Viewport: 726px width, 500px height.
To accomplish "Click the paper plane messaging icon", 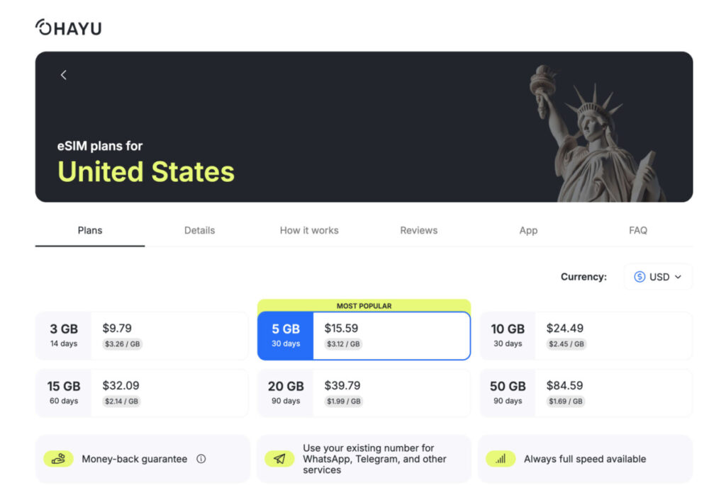I will 279,459.
